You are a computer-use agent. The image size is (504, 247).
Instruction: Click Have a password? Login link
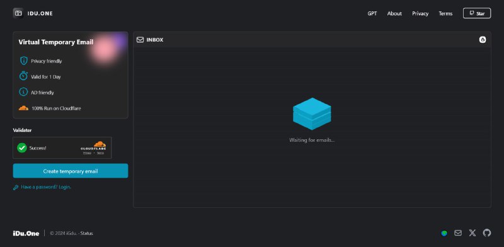45,187
